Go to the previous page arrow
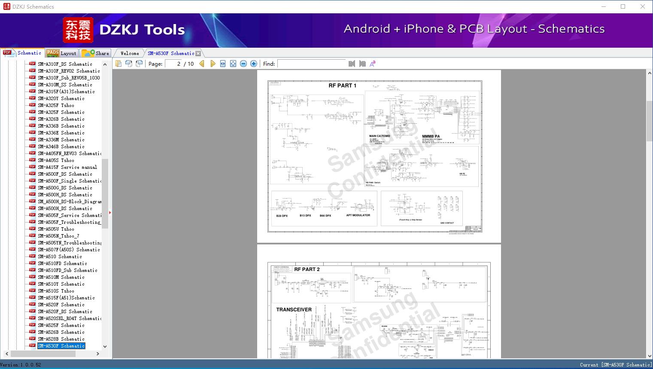Screen dimensions: 653x369 [x=202, y=64]
